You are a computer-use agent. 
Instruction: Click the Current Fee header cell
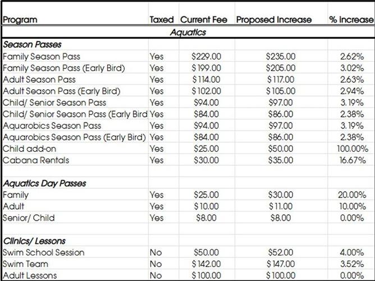[204, 20]
